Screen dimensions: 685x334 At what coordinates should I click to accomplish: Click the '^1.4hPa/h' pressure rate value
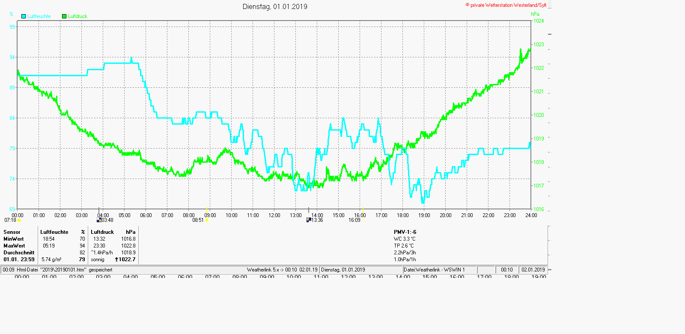102,253
